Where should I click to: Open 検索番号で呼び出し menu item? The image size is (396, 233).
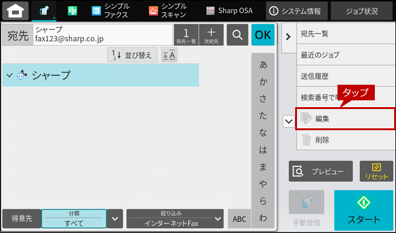pos(346,97)
